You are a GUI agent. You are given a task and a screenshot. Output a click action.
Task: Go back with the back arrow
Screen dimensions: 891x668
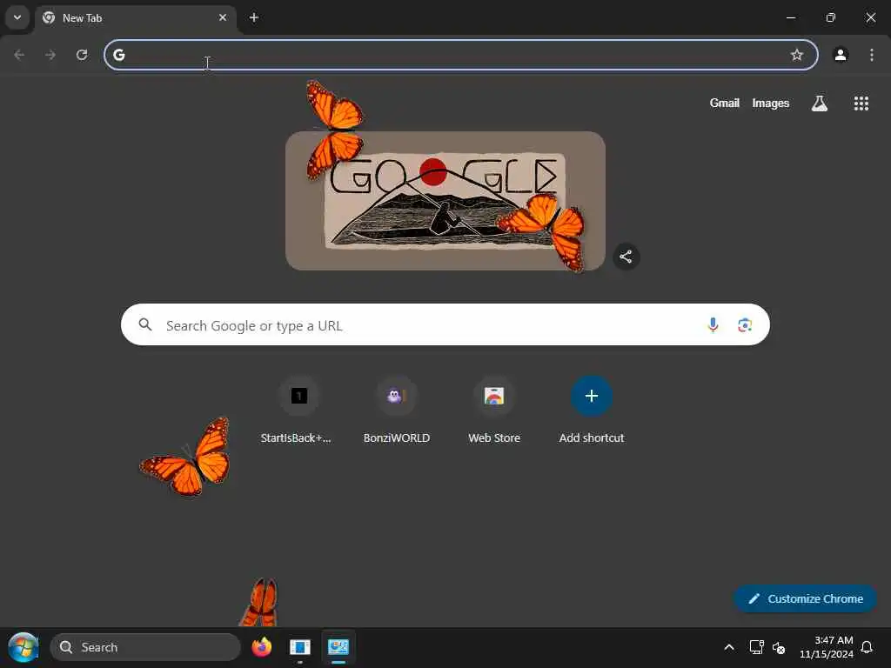[x=19, y=55]
